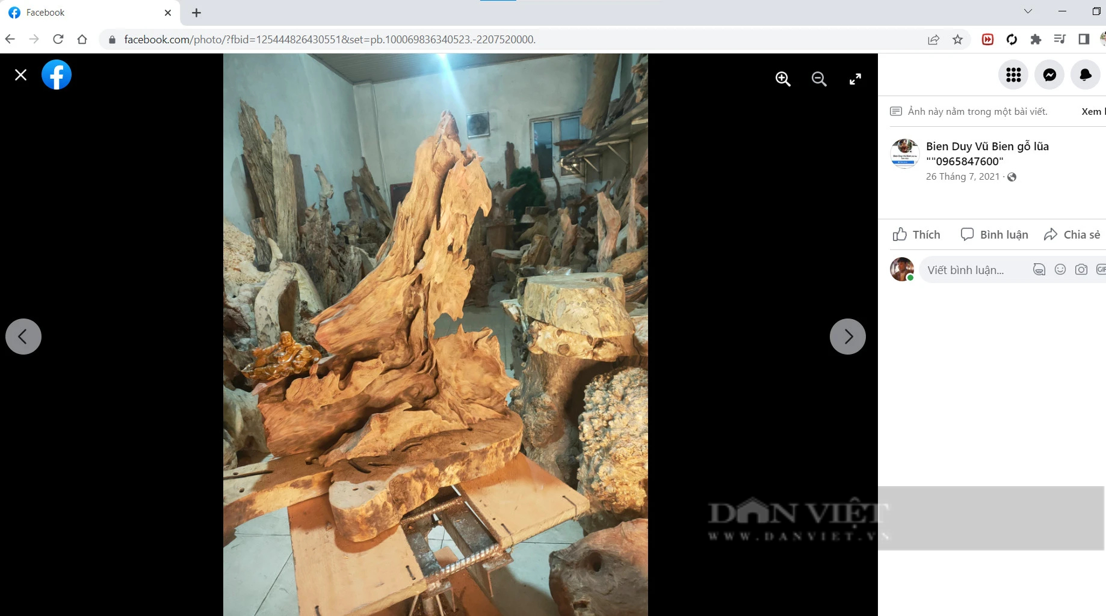
Task: Like the photo with Thích
Action: (916, 235)
